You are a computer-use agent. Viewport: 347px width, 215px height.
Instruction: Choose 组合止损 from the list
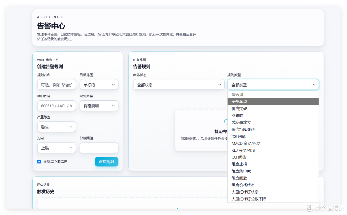pos(273,164)
